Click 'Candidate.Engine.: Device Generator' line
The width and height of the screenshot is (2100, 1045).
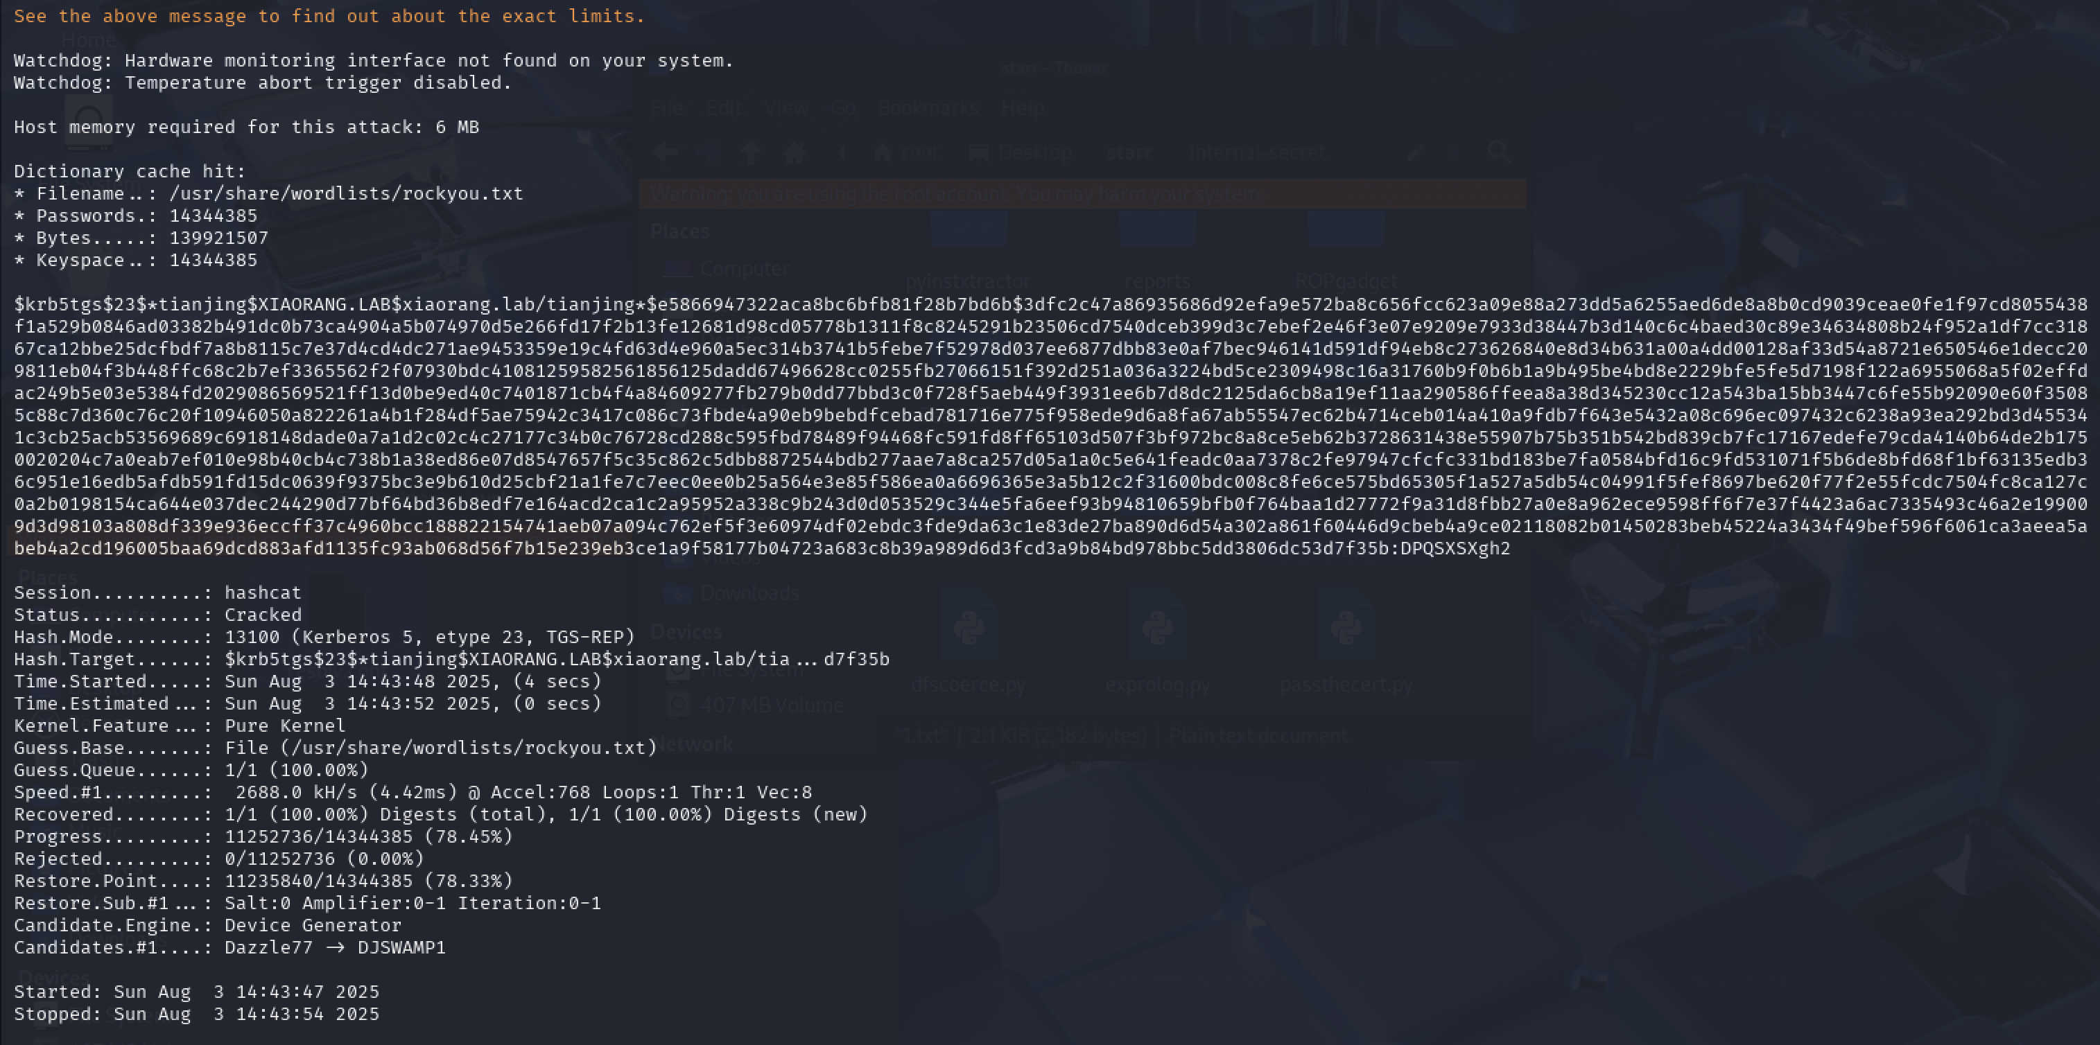207,925
